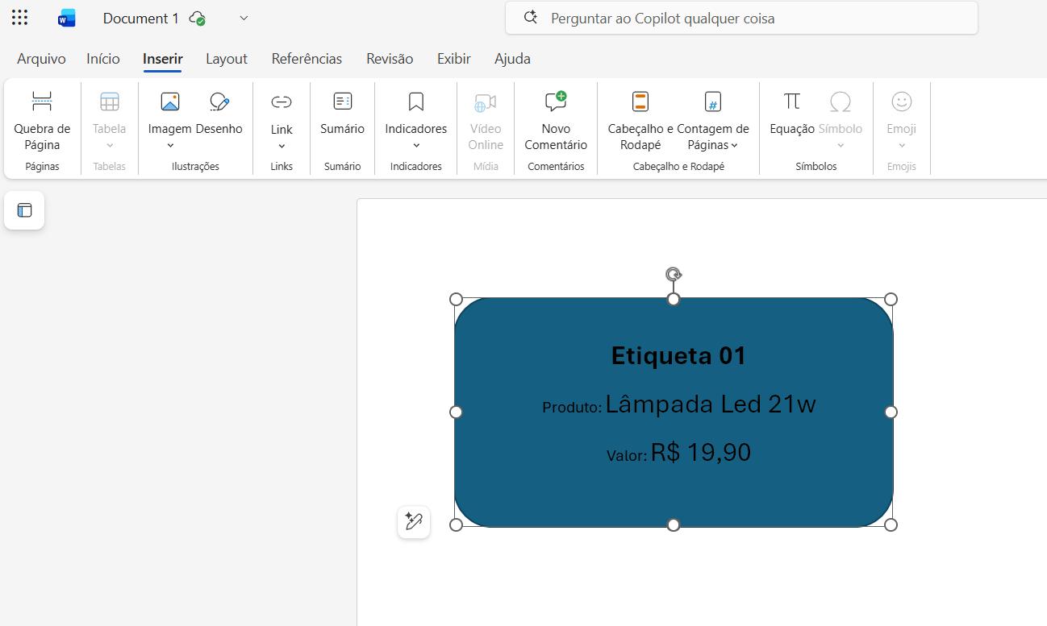Image resolution: width=1047 pixels, height=626 pixels.
Task: Add a Novo Comentário
Action: [556, 121]
